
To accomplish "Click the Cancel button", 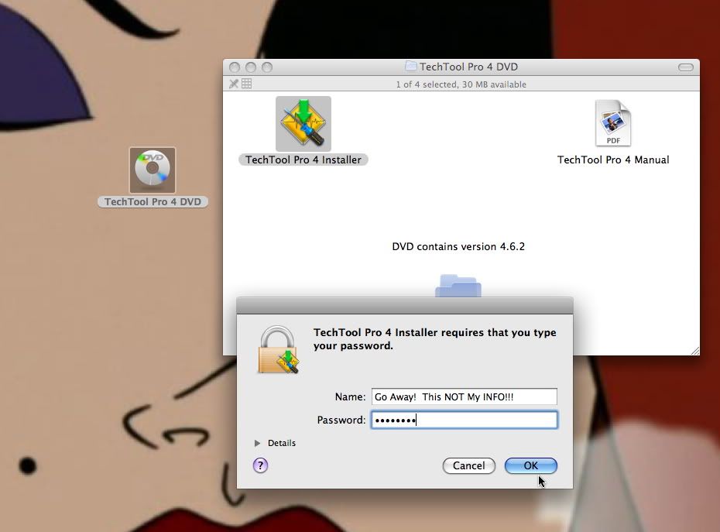I will 469,465.
